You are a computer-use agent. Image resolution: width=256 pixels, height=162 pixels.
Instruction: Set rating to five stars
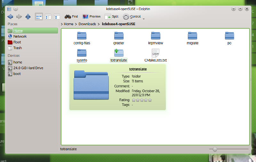pos(150,100)
